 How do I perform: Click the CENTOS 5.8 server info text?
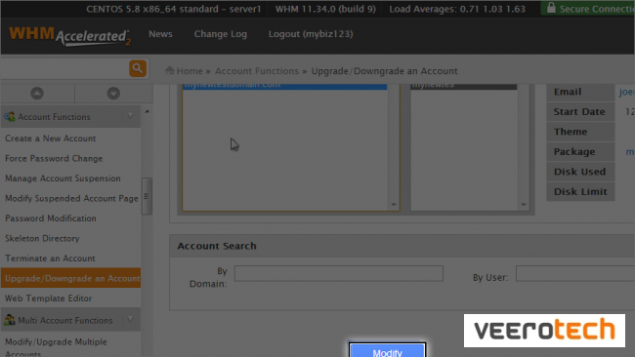pyautogui.click(x=173, y=9)
